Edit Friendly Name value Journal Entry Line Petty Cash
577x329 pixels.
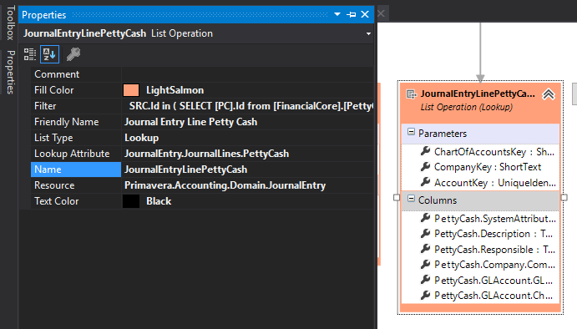click(x=247, y=122)
